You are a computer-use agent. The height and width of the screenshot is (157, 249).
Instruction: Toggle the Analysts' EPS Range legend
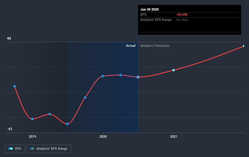coord(49,149)
